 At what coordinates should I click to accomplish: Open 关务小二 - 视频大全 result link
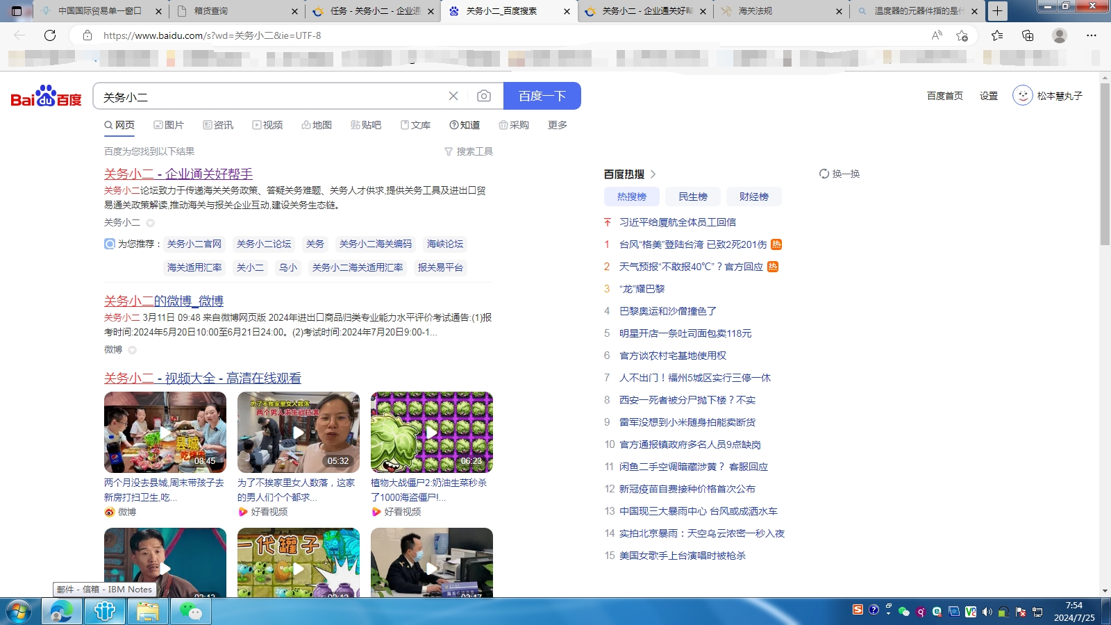(x=203, y=378)
